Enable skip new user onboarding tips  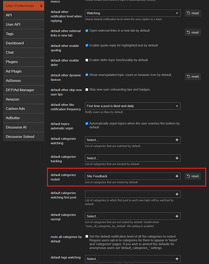click(x=87, y=90)
